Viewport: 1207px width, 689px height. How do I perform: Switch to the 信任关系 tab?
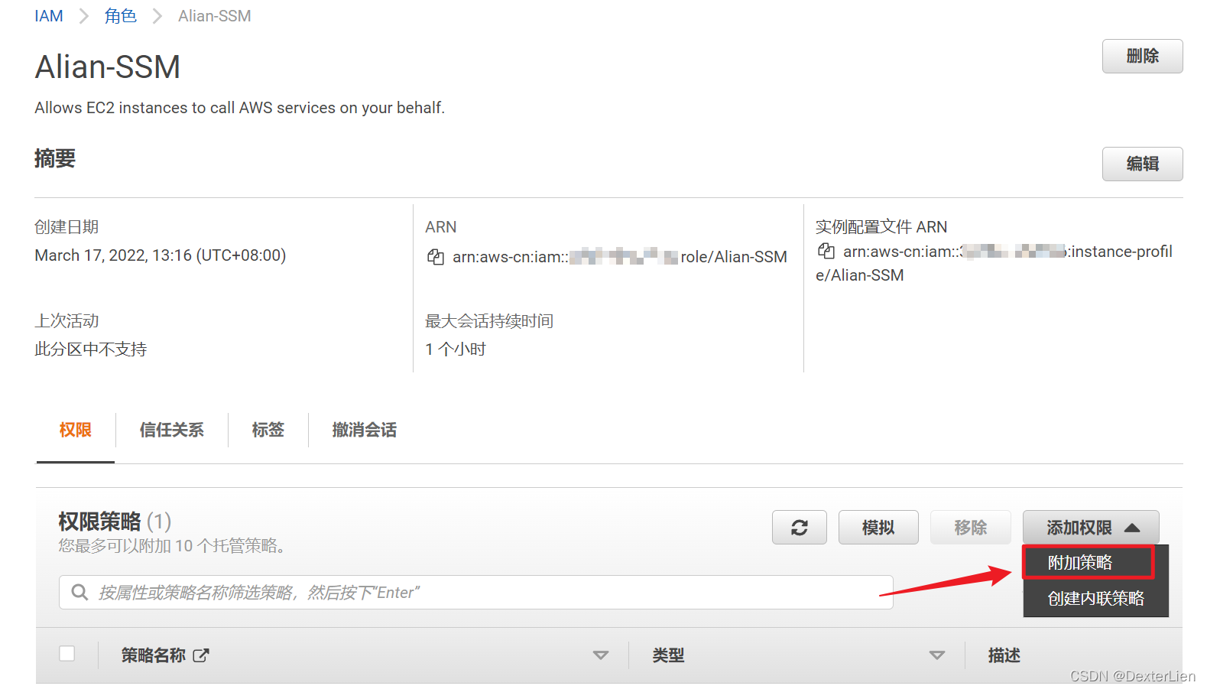click(x=172, y=431)
